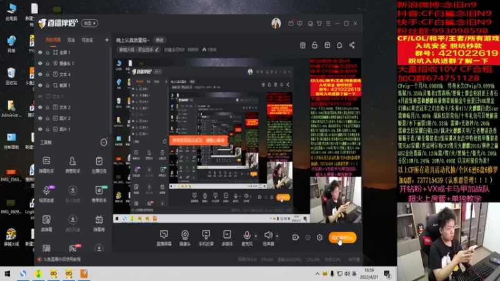Edit the 穿越火线 · 职业选手 category

pos(138,50)
